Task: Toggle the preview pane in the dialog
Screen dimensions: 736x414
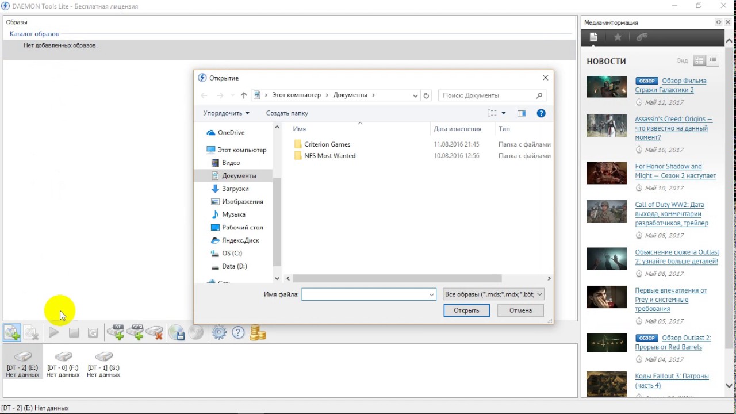Action: [x=522, y=113]
